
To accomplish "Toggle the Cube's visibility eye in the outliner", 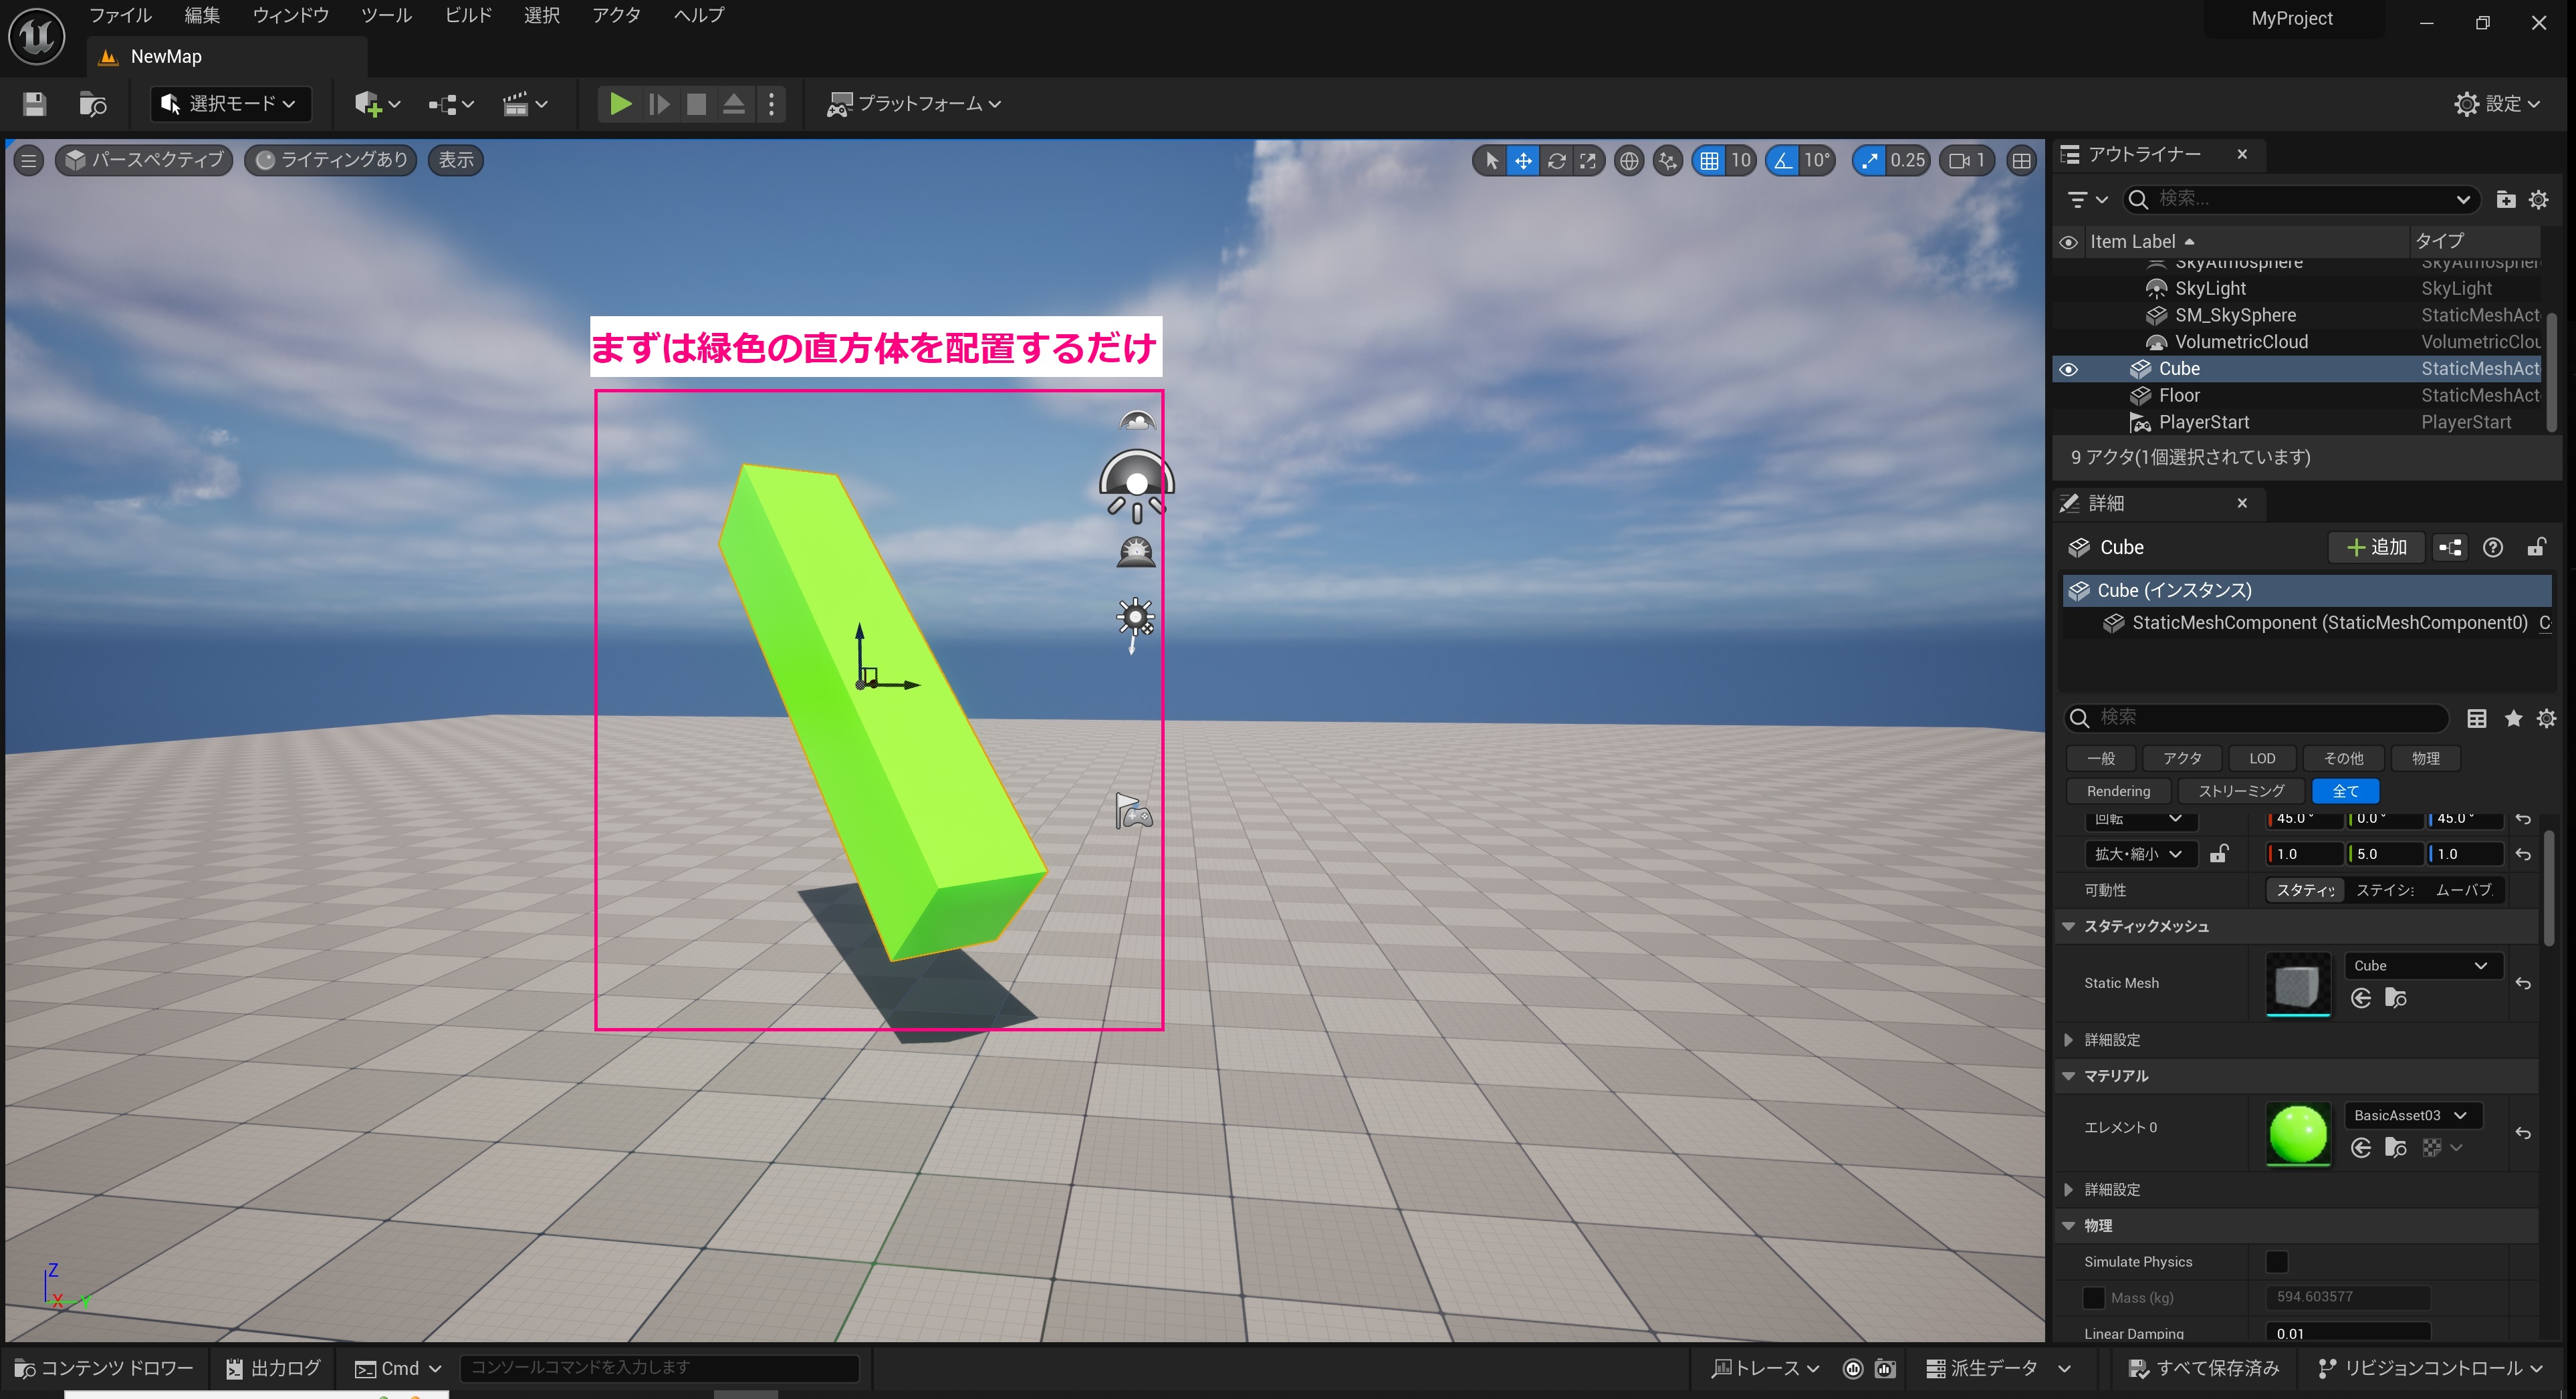I will (x=2068, y=368).
